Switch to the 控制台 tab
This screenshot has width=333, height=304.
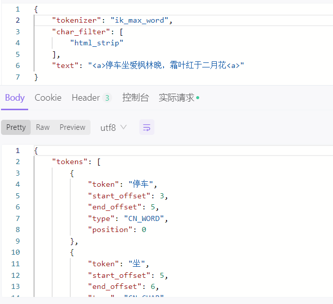(x=135, y=98)
